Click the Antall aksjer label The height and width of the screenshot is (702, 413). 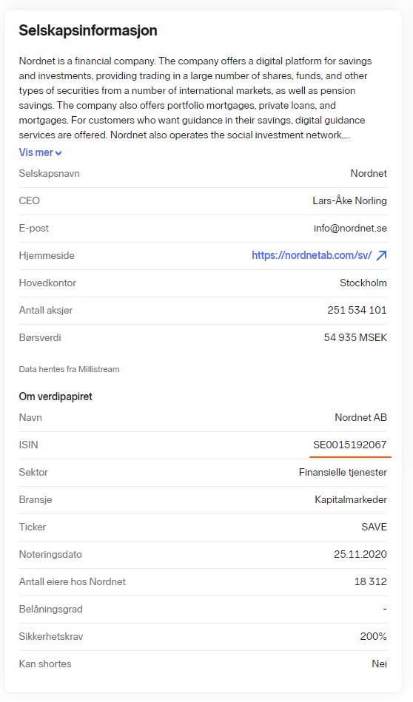pos(46,310)
